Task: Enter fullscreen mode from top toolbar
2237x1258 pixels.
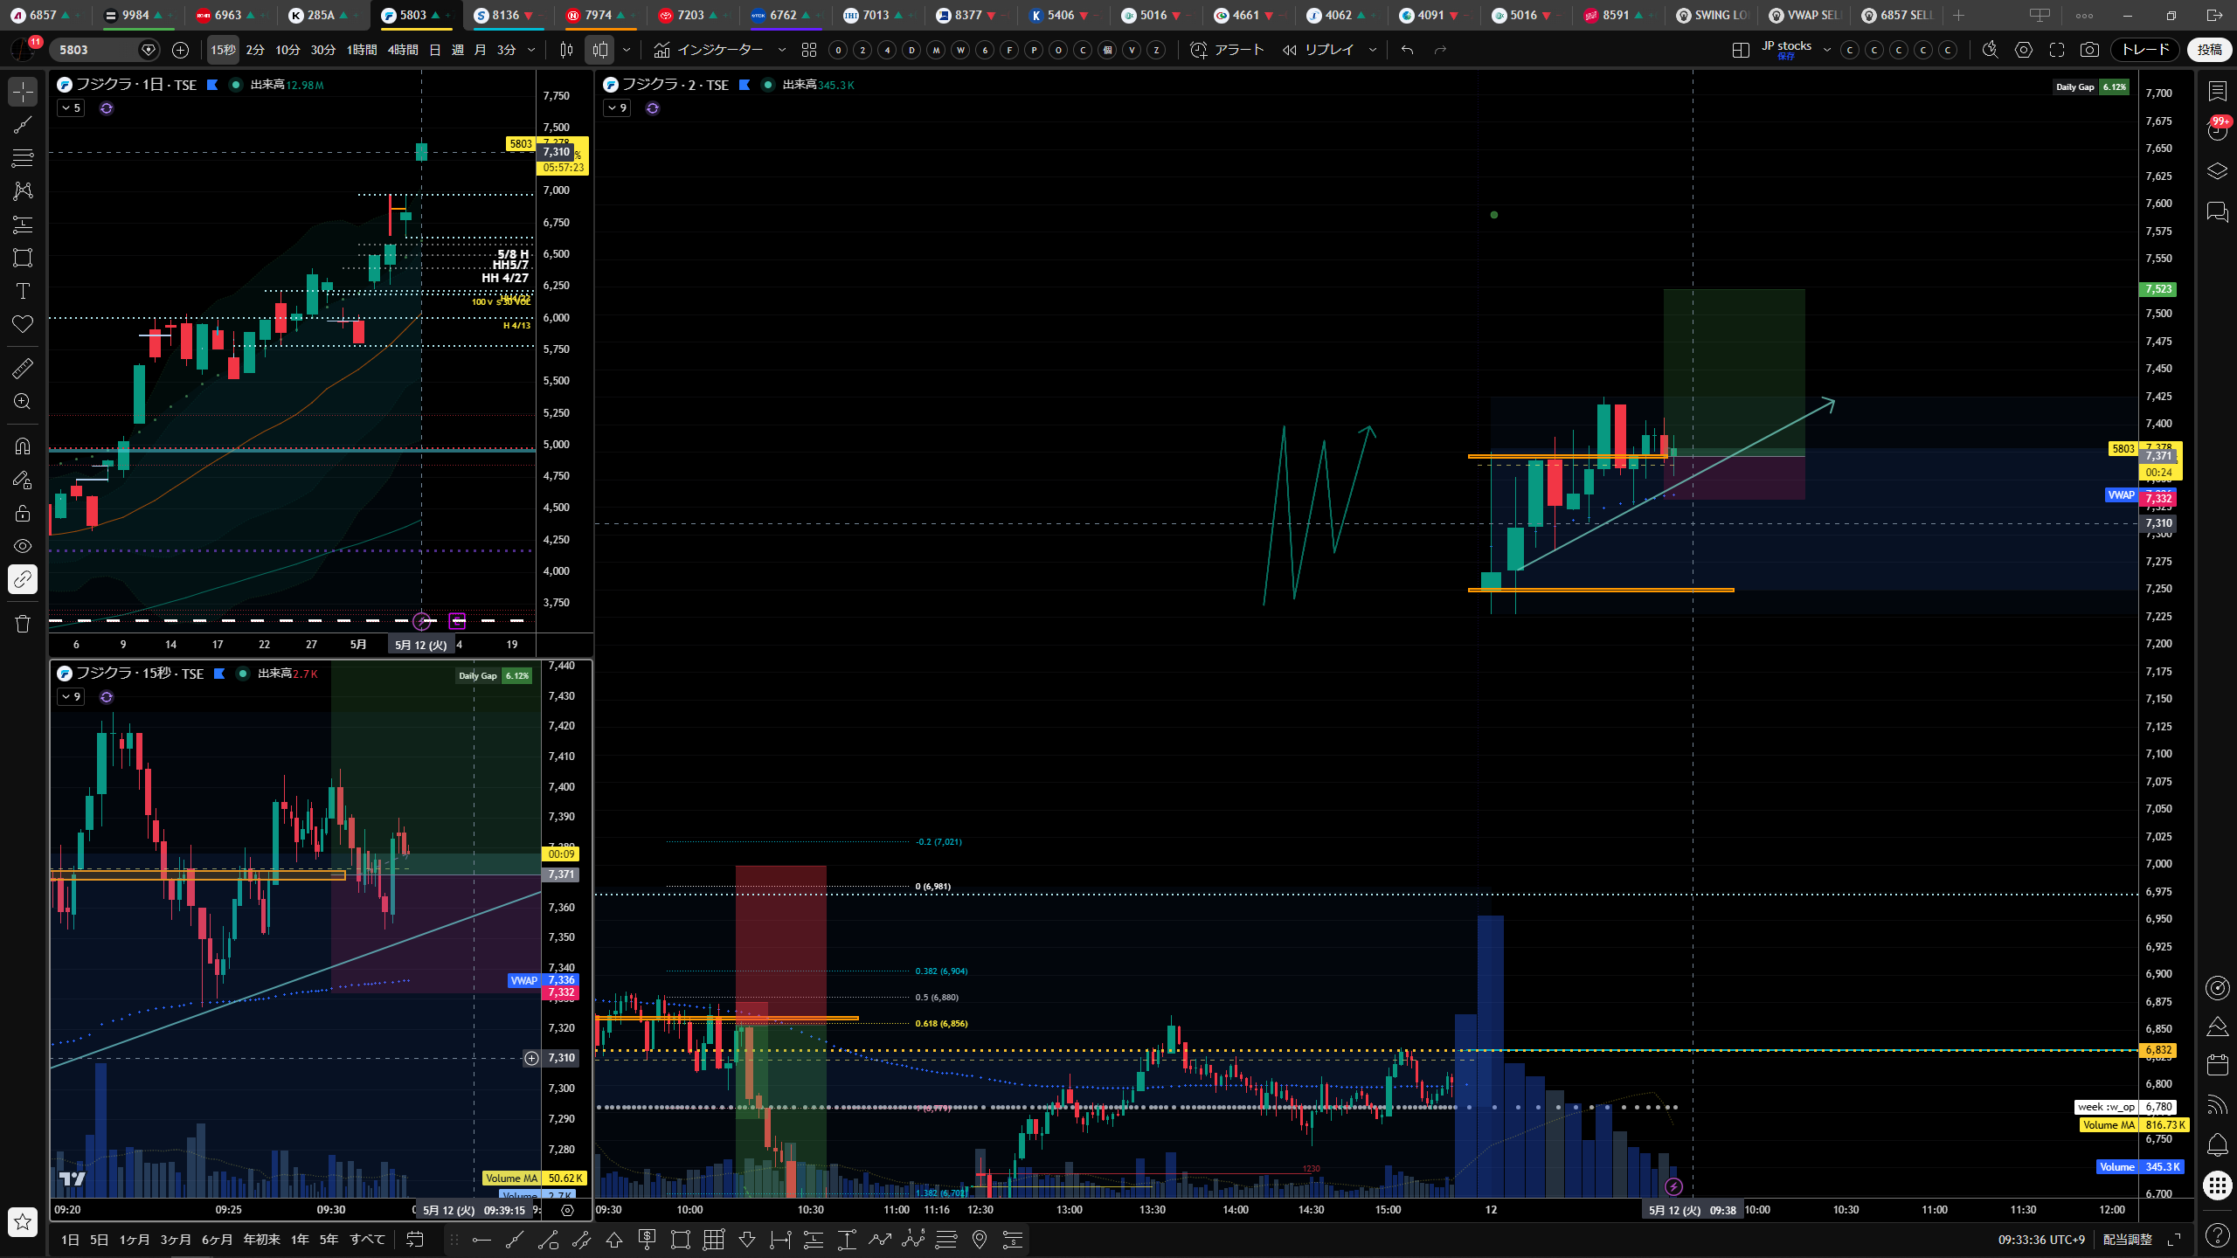Action: coord(2057,50)
